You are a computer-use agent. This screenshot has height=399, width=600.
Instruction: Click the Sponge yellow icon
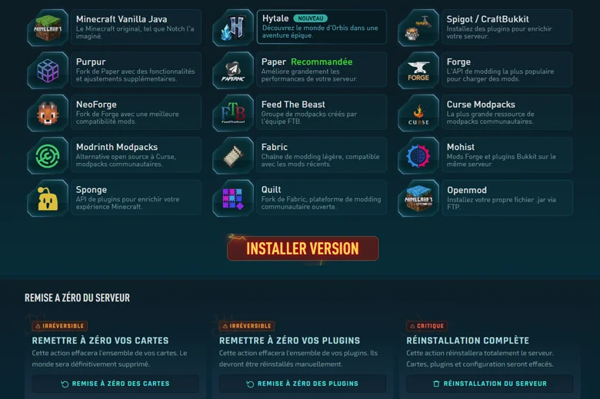coord(48,198)
